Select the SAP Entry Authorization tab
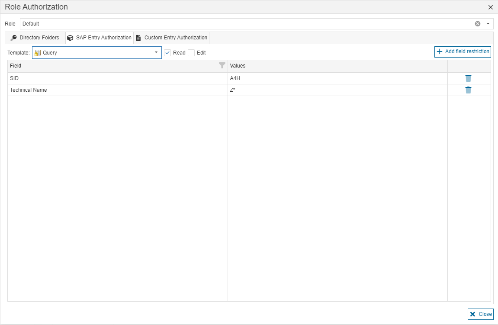Image resolution: width=498 pixels, height=325 pixels. pos(103,38)
